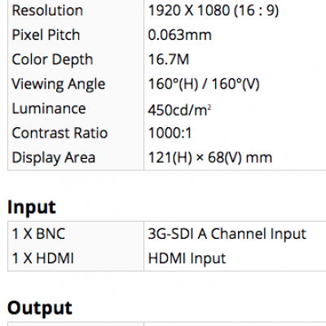
Task: Select the HDMI Input description text
Action: coord(187,258)
